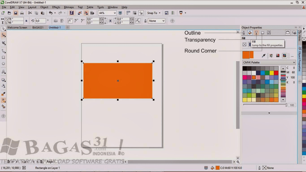Activate the eyedropper in the Fill section

264,55
